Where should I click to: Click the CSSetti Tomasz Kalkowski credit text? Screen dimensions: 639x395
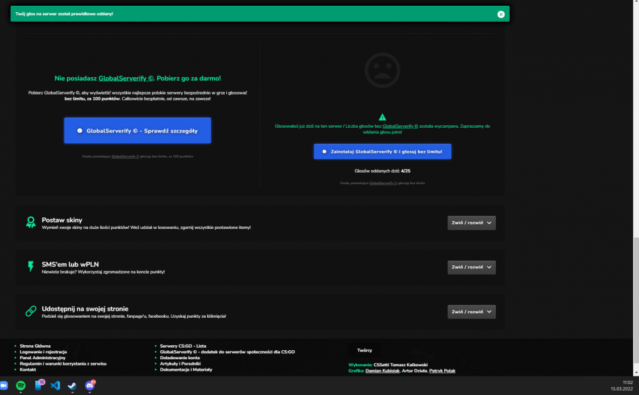(401, 365)
